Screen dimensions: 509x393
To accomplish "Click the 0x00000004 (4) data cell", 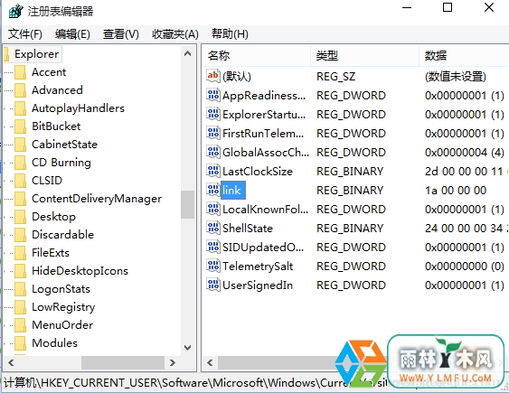I will [464, 152].
